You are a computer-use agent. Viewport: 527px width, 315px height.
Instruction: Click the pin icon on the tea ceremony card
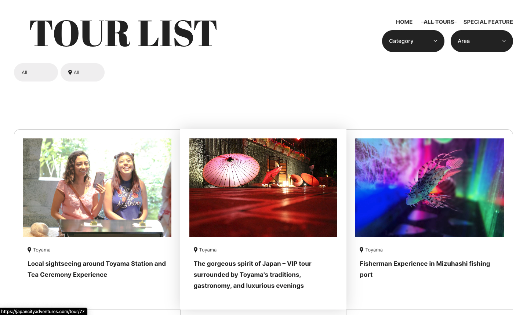pos(29,250)
